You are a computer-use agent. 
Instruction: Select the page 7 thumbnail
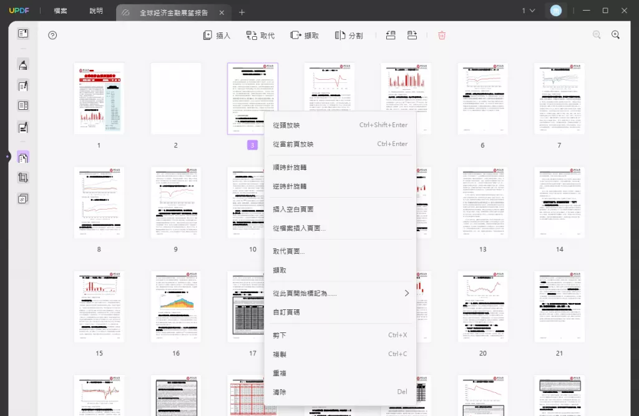point(559,99)
